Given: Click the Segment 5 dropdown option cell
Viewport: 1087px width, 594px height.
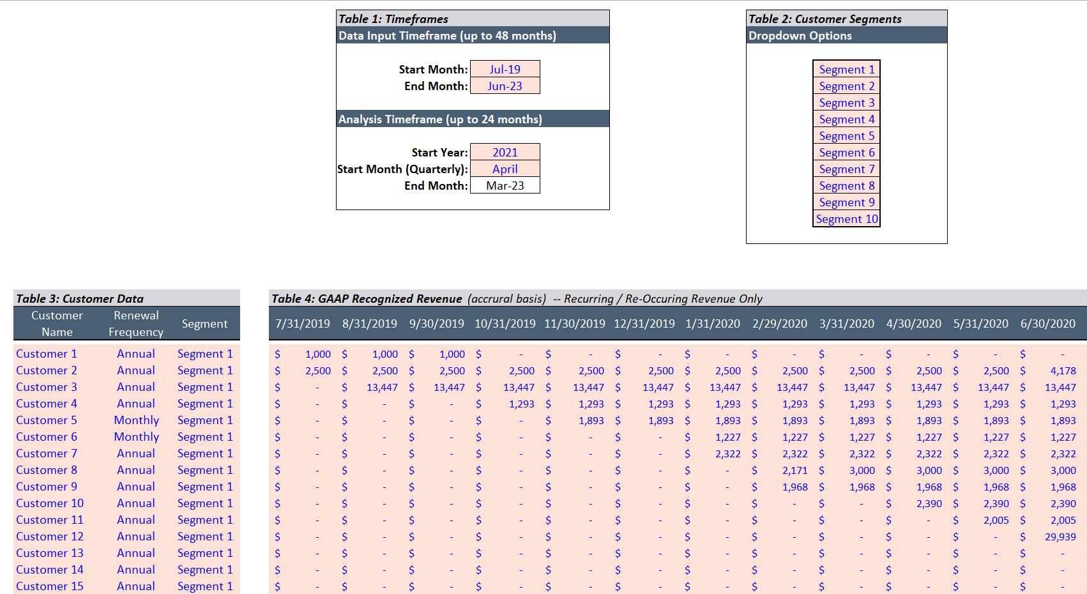Looking at the screenshot, I should point(846,135).
